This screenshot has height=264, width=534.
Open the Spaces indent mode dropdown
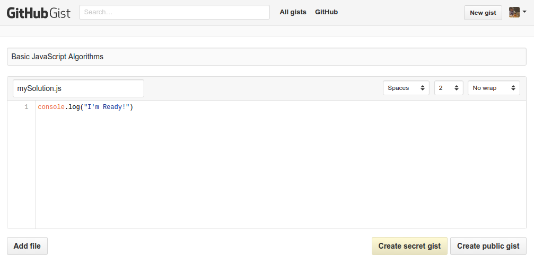coord(406,88)
